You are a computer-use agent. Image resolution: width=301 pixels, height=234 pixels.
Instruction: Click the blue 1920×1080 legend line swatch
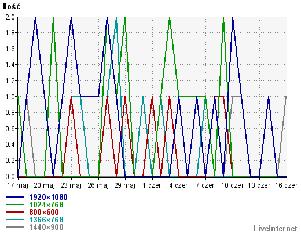15,197
